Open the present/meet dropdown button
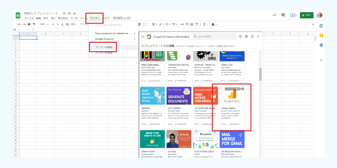The width and height of the screenshot is (337, 168). pyautogui.click(x=294, y=15)
